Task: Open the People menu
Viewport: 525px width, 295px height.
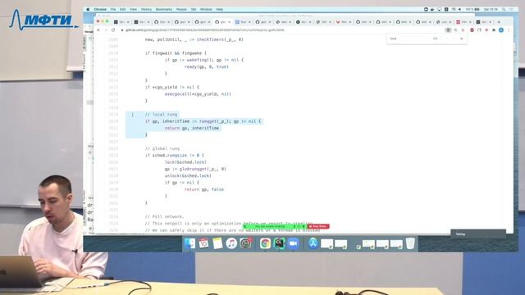Action: [x=181, y=9]
